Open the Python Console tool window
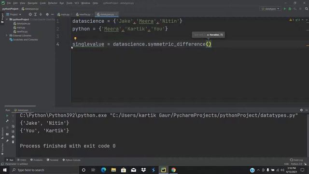 click(71, 160)
